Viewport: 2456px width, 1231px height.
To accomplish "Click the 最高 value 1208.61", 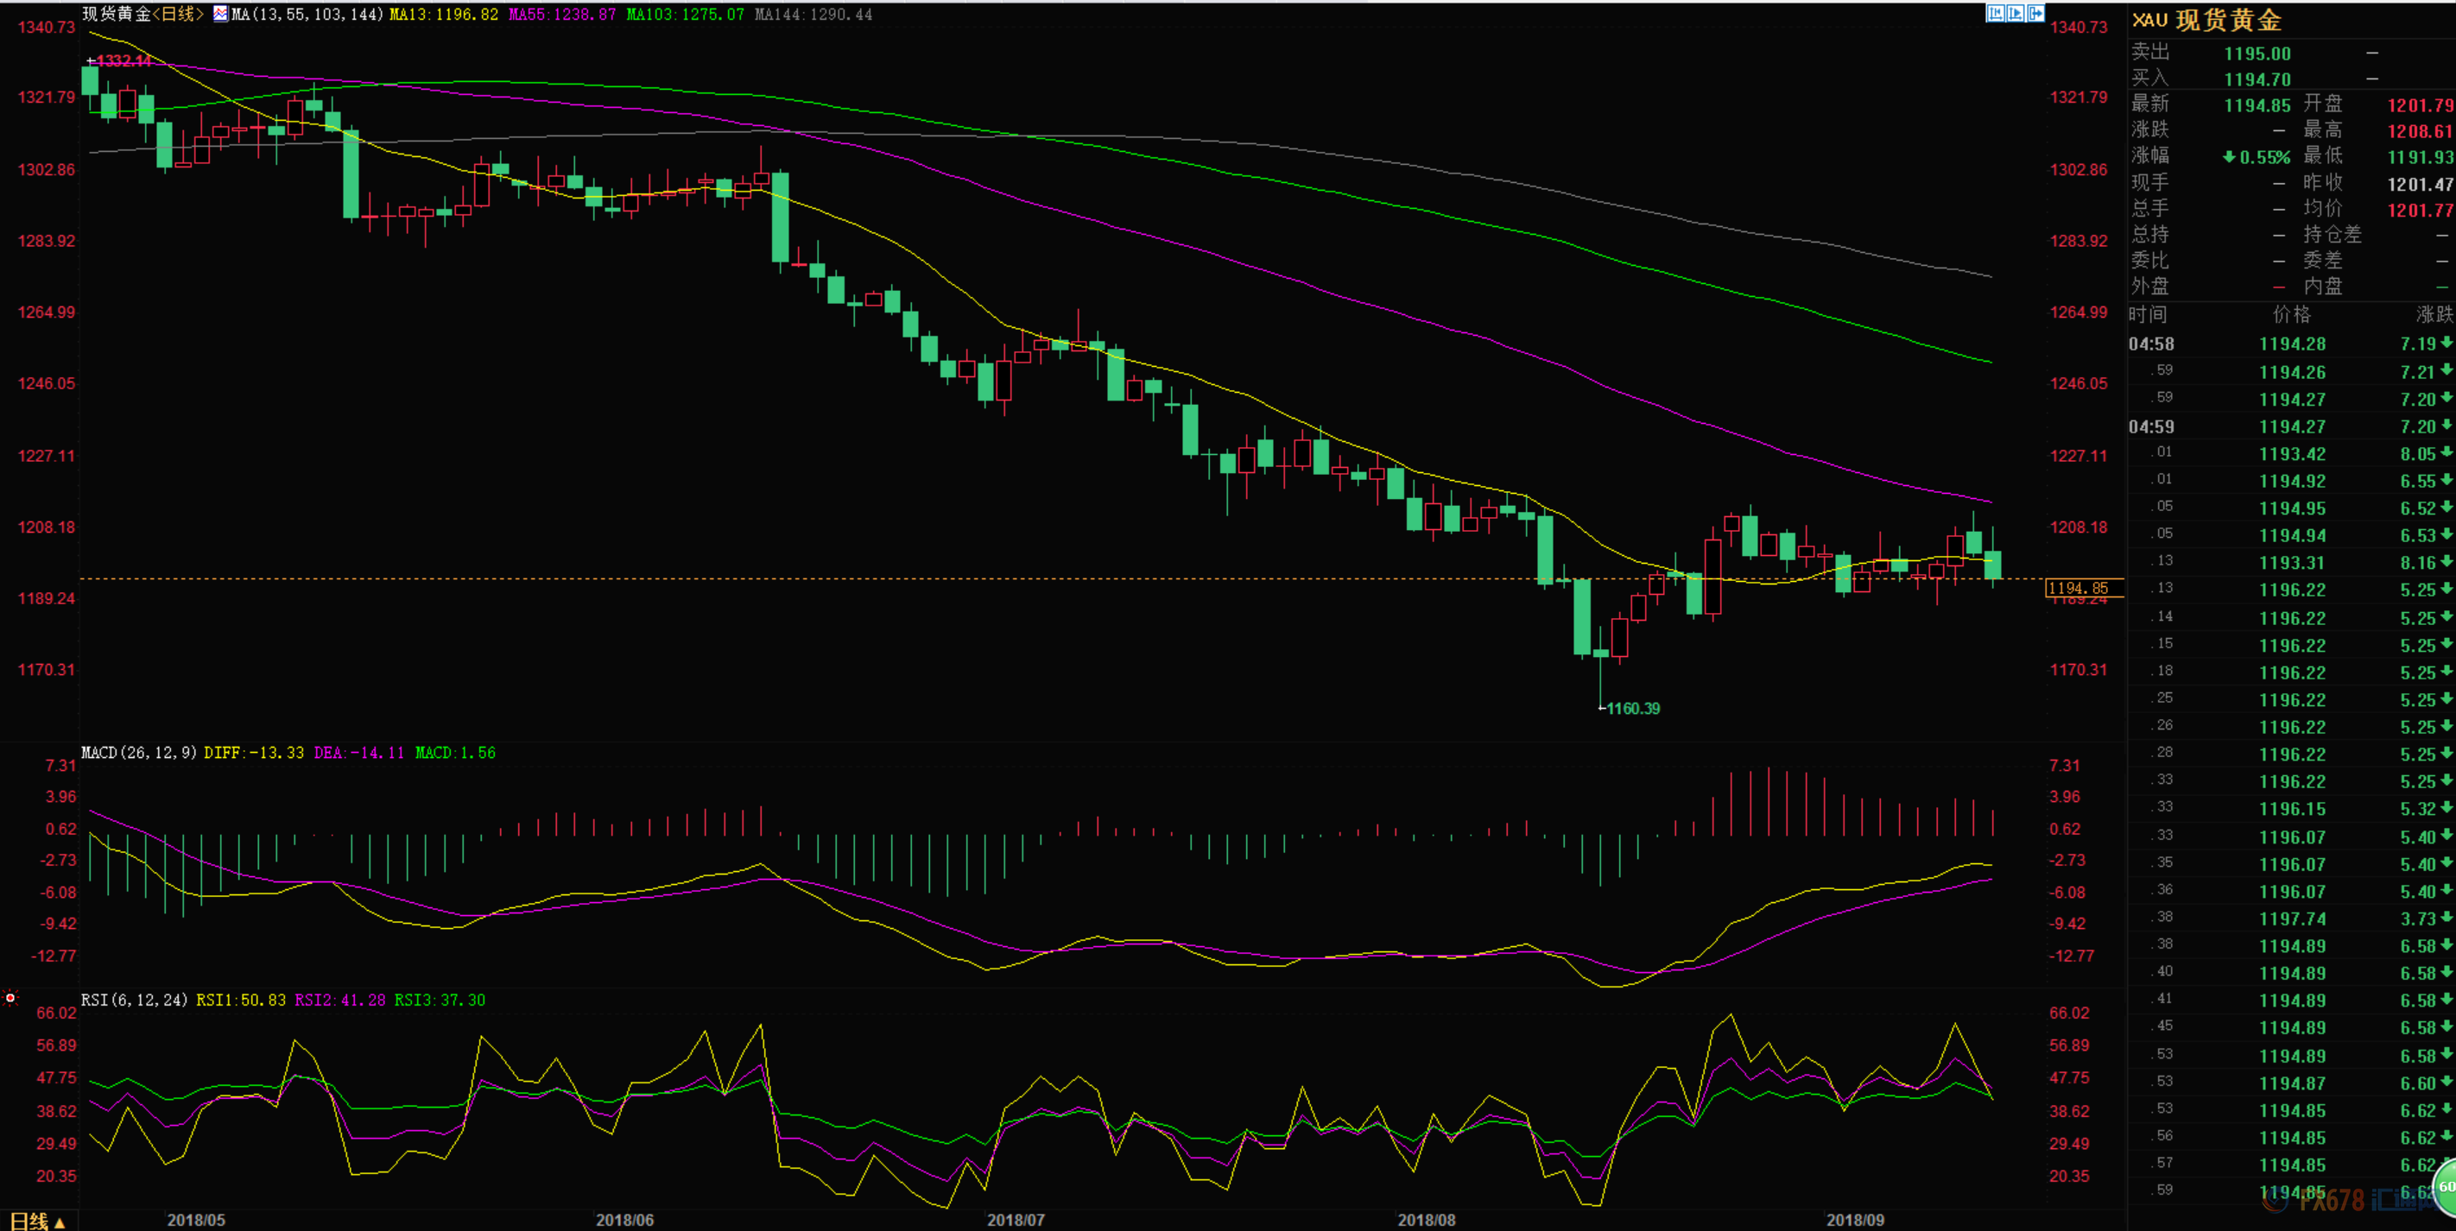I will (x=2421, y=131).
